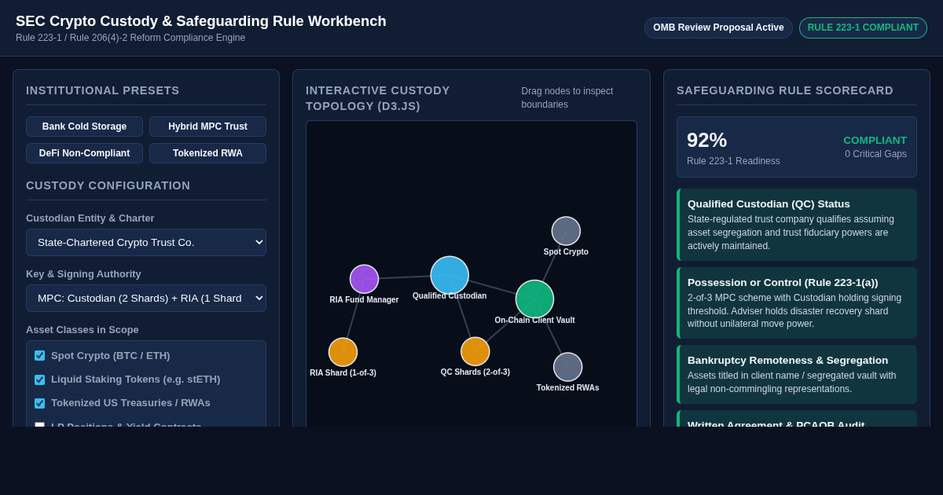Click the COMPLIANT scorecard status text

click(x=875, y=140)
